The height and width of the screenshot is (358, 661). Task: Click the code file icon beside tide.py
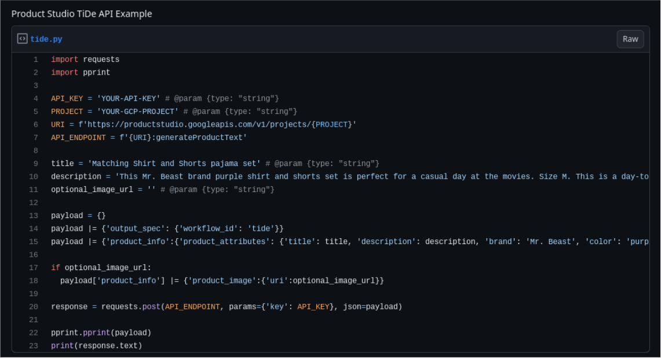point(23,38)
